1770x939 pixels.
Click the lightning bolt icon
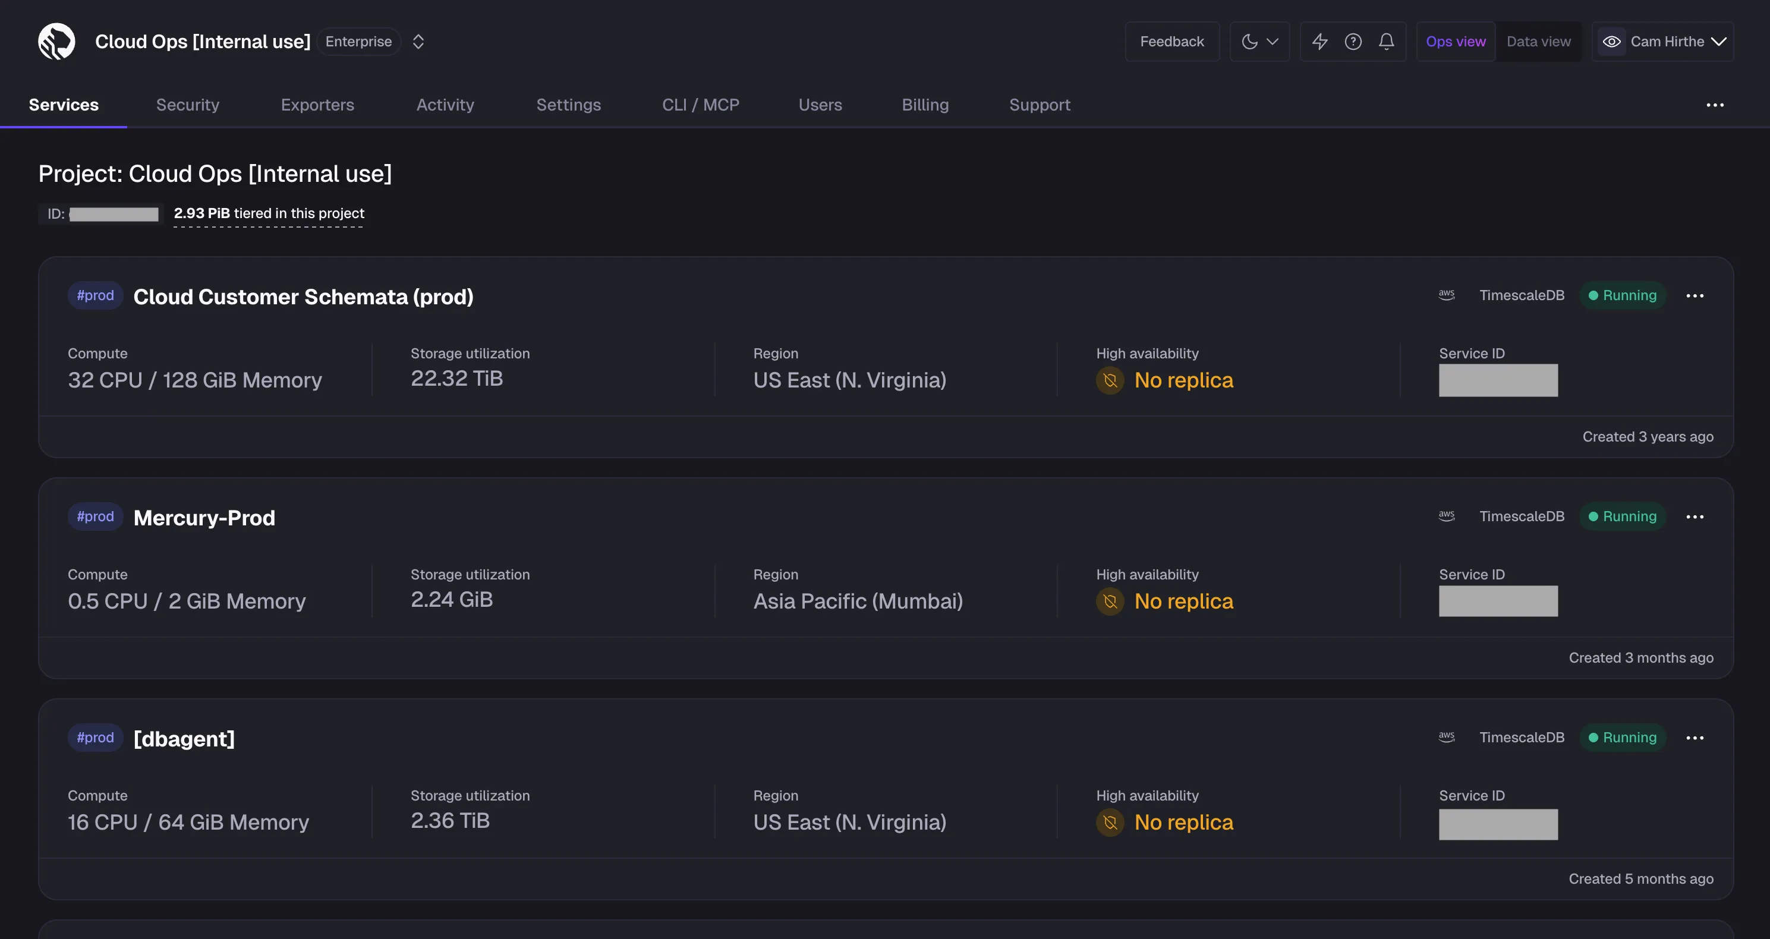pyautogui.click(x=1319, y=41)
